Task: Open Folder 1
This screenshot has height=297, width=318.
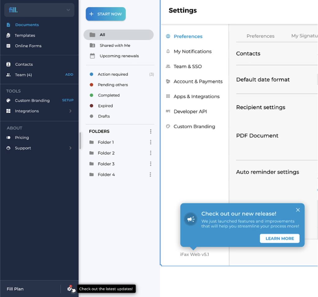Action: 106,142
